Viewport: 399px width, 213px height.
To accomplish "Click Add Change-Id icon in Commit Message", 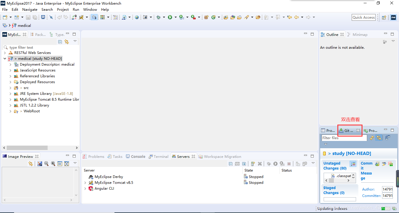I will (x=391, y=164).
